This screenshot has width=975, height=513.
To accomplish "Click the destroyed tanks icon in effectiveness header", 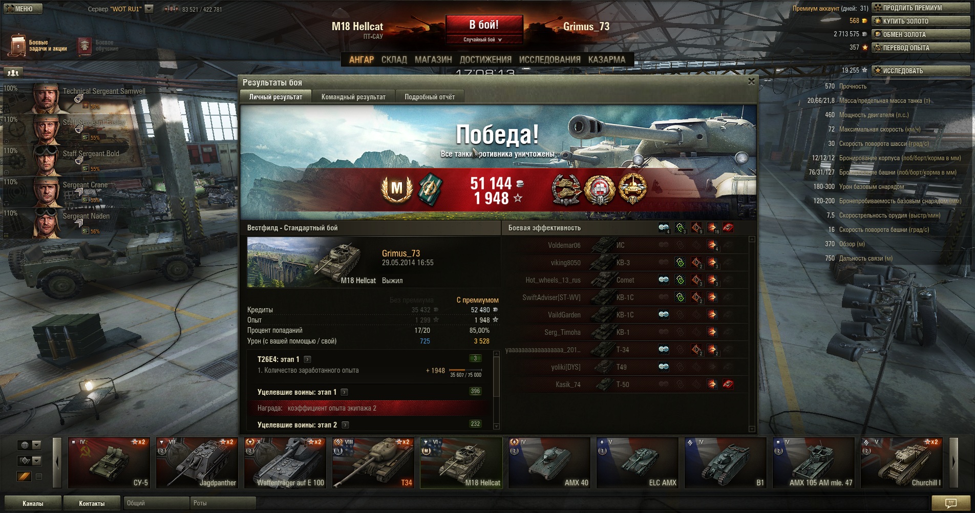I will click(728, 228).
